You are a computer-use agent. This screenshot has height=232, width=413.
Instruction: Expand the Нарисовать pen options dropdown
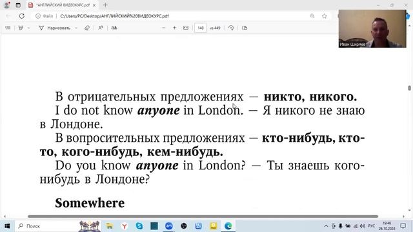76,28
